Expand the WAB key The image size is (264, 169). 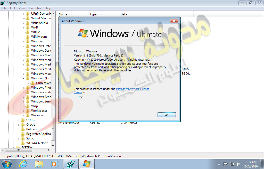click(23, 28)
